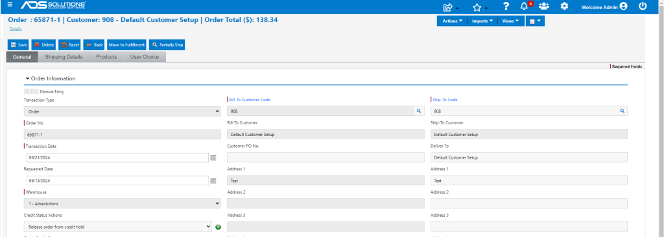Click the Ship-To Address 3 field
664x237 pixels.
529,227
